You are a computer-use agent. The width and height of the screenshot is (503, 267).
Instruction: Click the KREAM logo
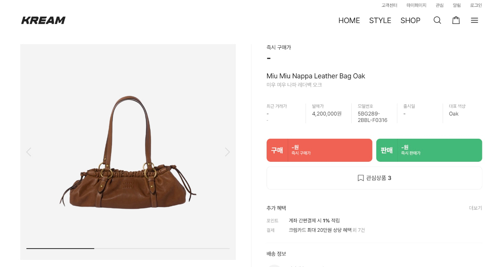click(43, 20)
